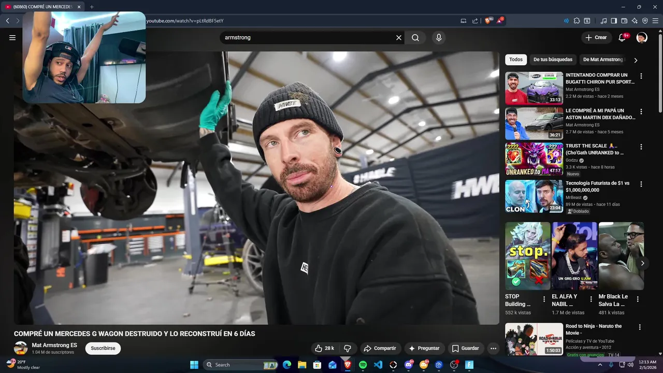Viewport: 663px width, 373px height.
Task: Open options for TRUST THE SCALE video
Action: point(641,147)
